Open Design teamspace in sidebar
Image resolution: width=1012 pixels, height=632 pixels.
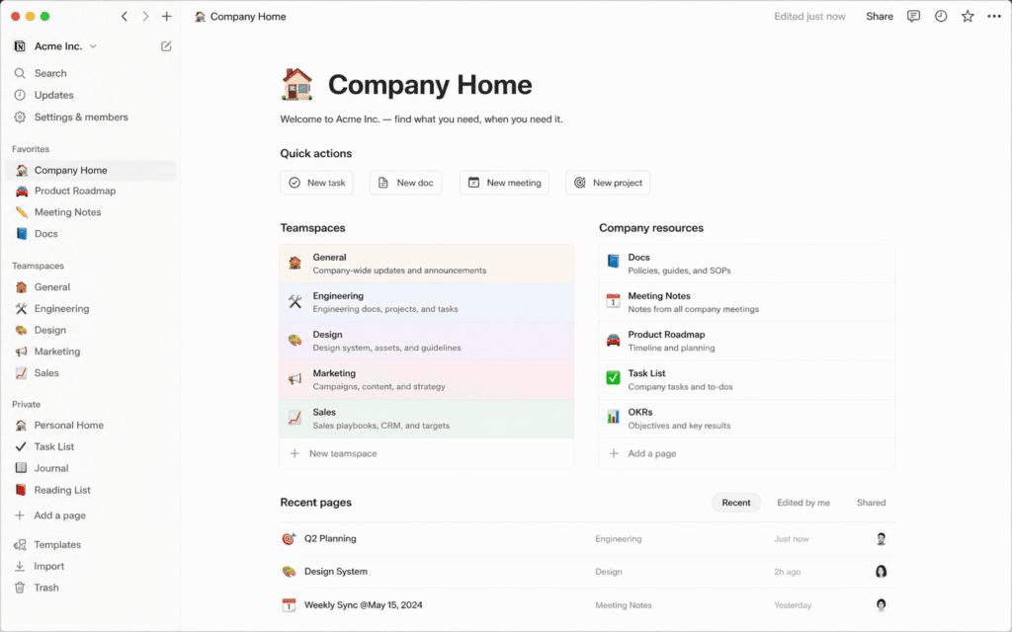point(90,330)
